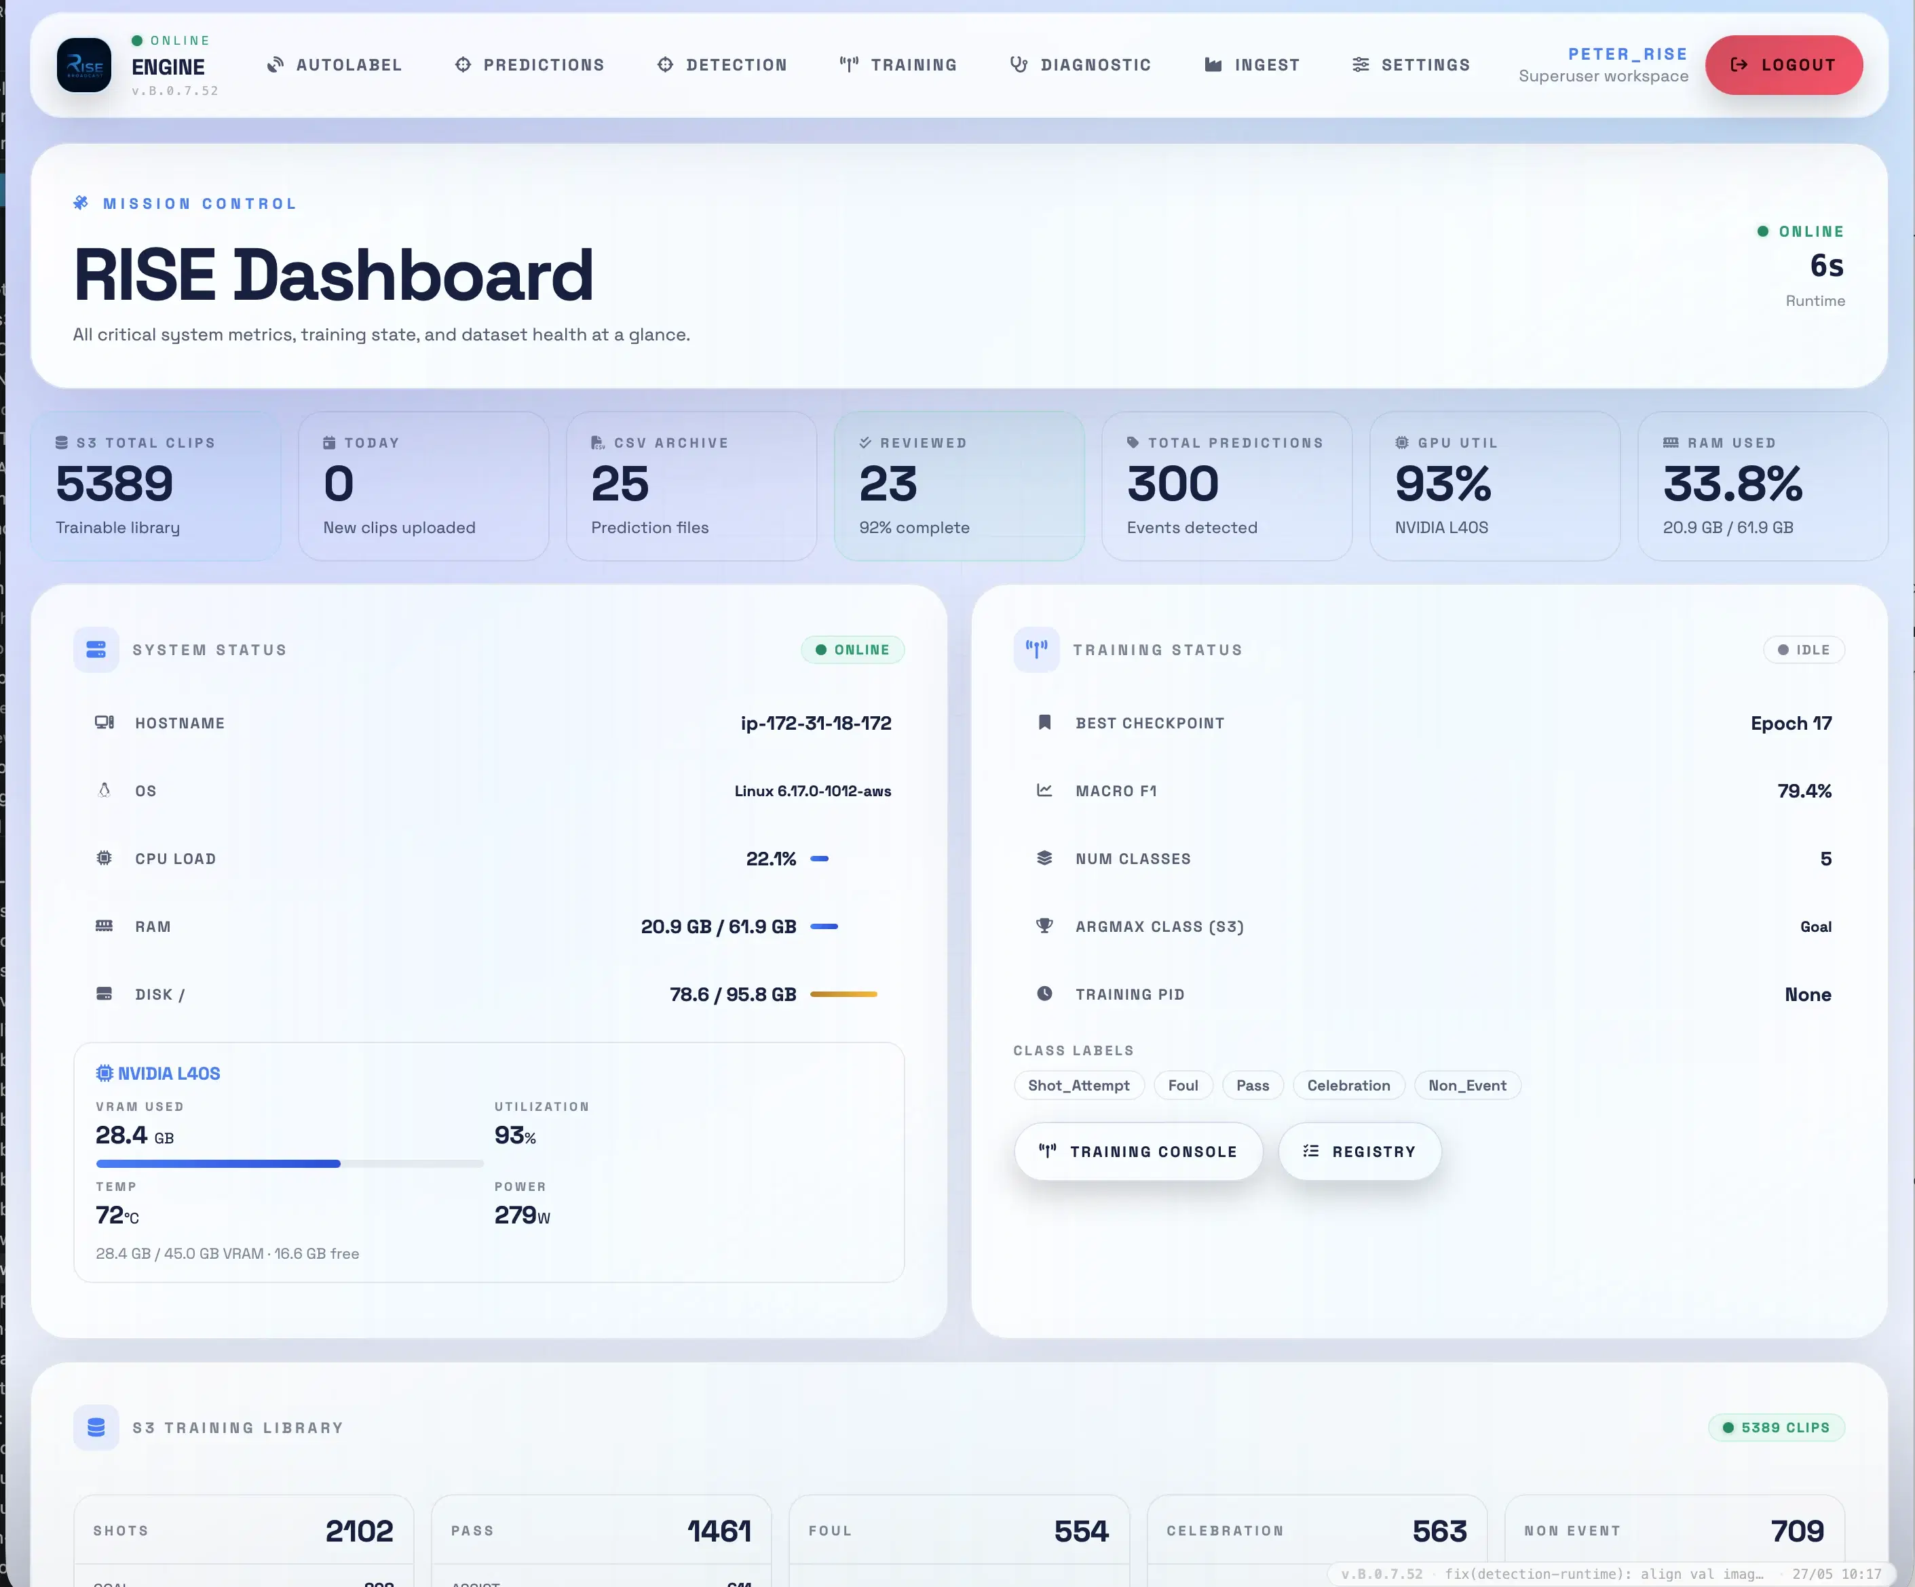
Task: Click the GPU Util chip icon
Action: pyautogui.click(x=1401, y=442)
